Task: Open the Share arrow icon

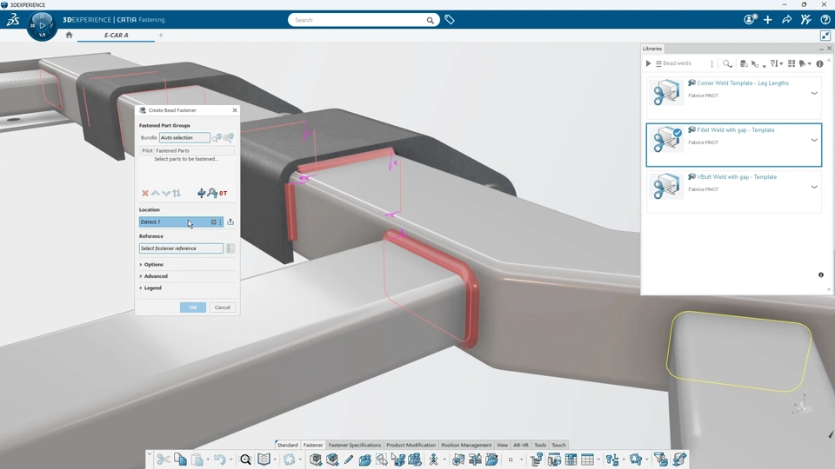Action: [x=787, y=20]
